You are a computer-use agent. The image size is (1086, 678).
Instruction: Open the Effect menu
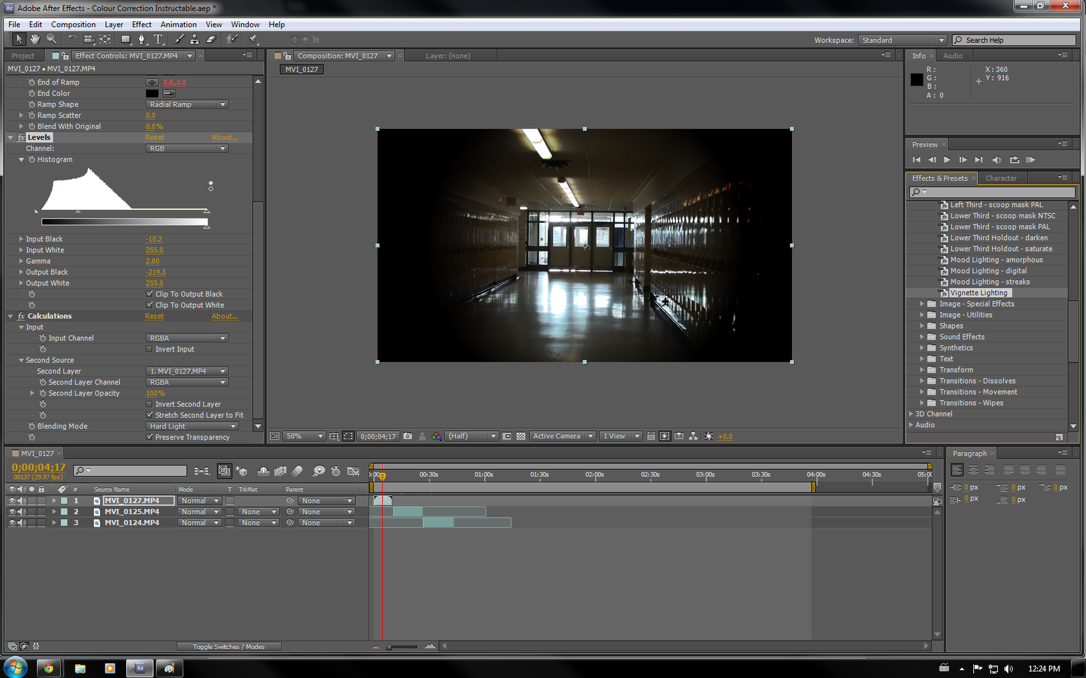142,24
